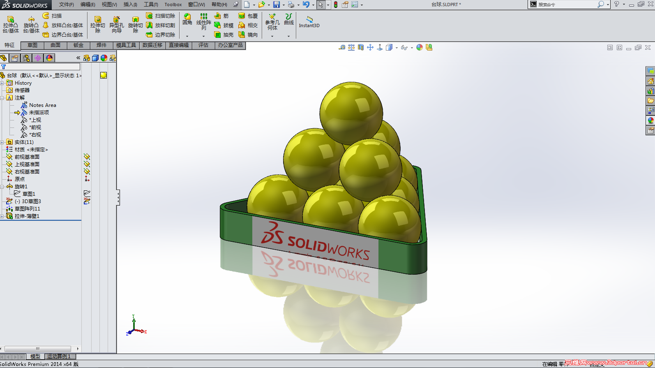655x368 pixels.
Task: Activate the 镜向 mirror tool
Action: [x=248, y=35]
